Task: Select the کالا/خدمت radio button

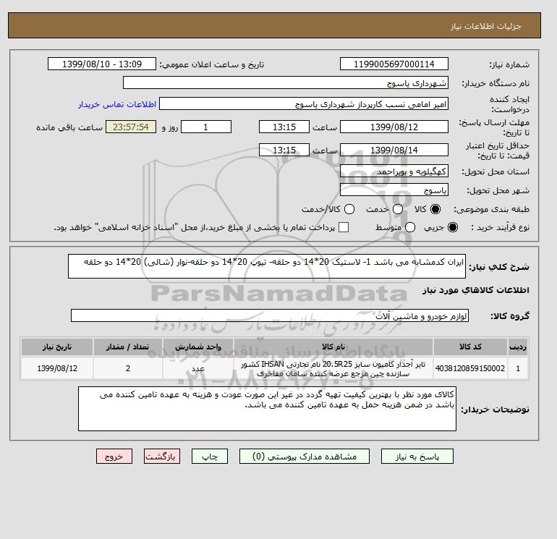Action: tap(349, 209)
